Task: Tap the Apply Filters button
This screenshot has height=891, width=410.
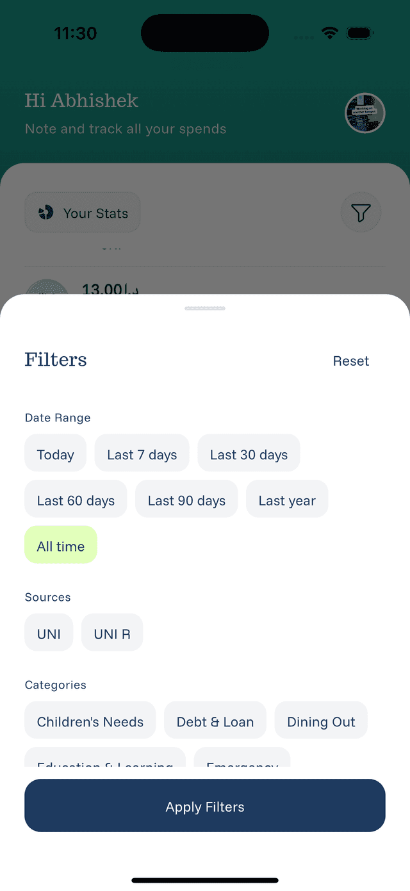Action: point(205,806)
